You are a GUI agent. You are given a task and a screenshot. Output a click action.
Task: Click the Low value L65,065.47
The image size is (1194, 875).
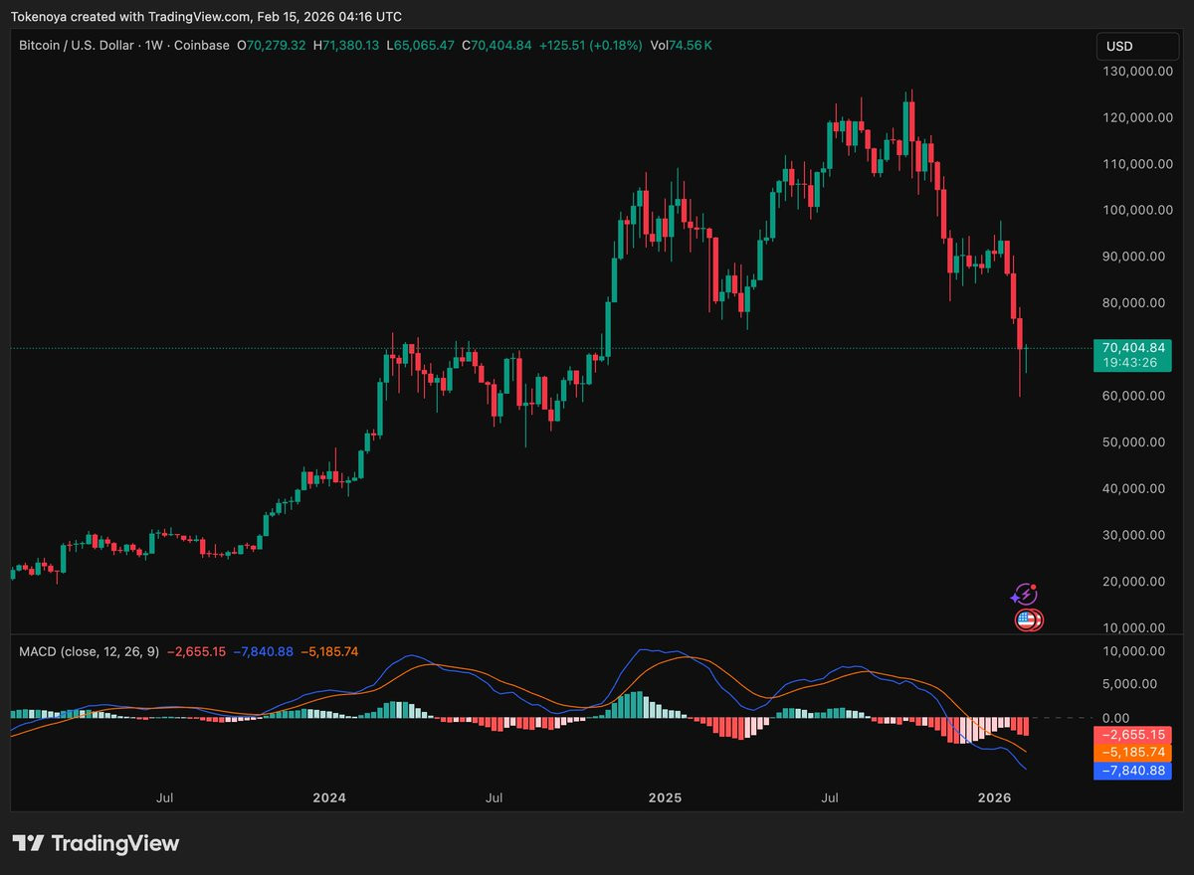tap(420, 45)
